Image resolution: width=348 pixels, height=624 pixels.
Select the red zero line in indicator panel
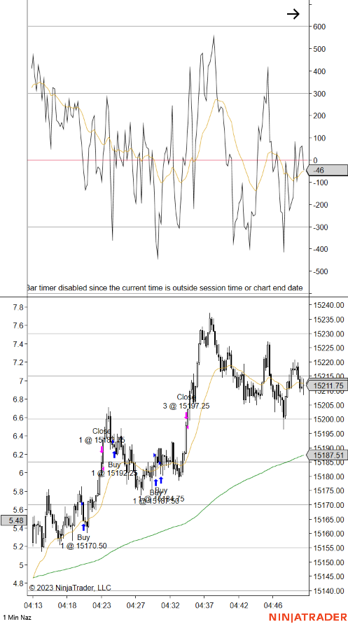tap(168, 160)
